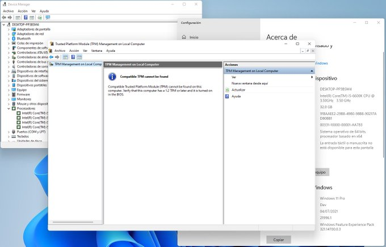Image resolution: width=386 pixels, height=247 pixels.
Task: Open Acción menu in TPM Management
Action: tap(74, 51)
